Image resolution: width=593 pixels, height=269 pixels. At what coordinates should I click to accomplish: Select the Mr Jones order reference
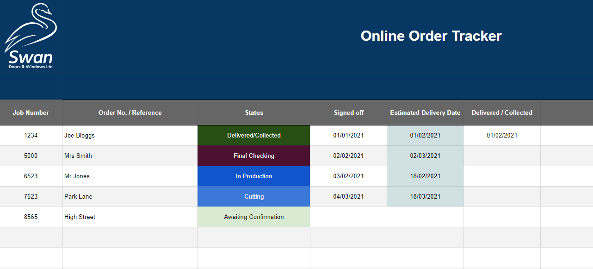pyautogui.click(x=130, y=176)
